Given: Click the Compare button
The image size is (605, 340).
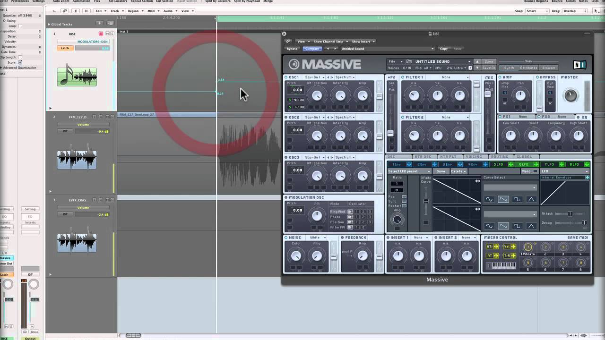Looking at the screenshot, I should point(312,49).
